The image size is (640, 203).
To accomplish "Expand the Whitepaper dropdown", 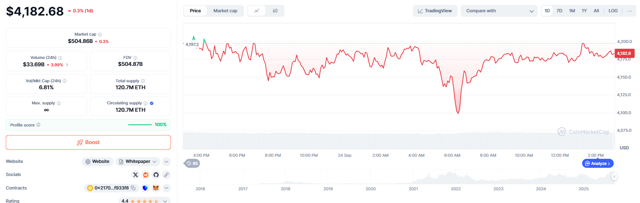I will [138, 162].
